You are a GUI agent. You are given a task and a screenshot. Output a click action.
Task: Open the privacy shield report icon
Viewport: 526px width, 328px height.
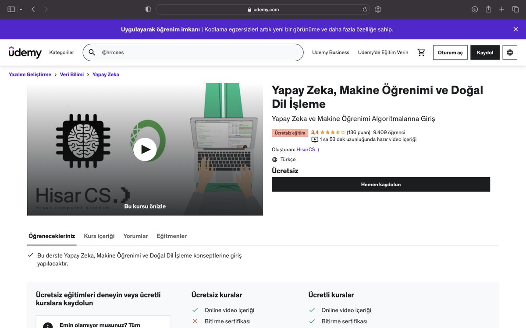(x=148, y=9)
